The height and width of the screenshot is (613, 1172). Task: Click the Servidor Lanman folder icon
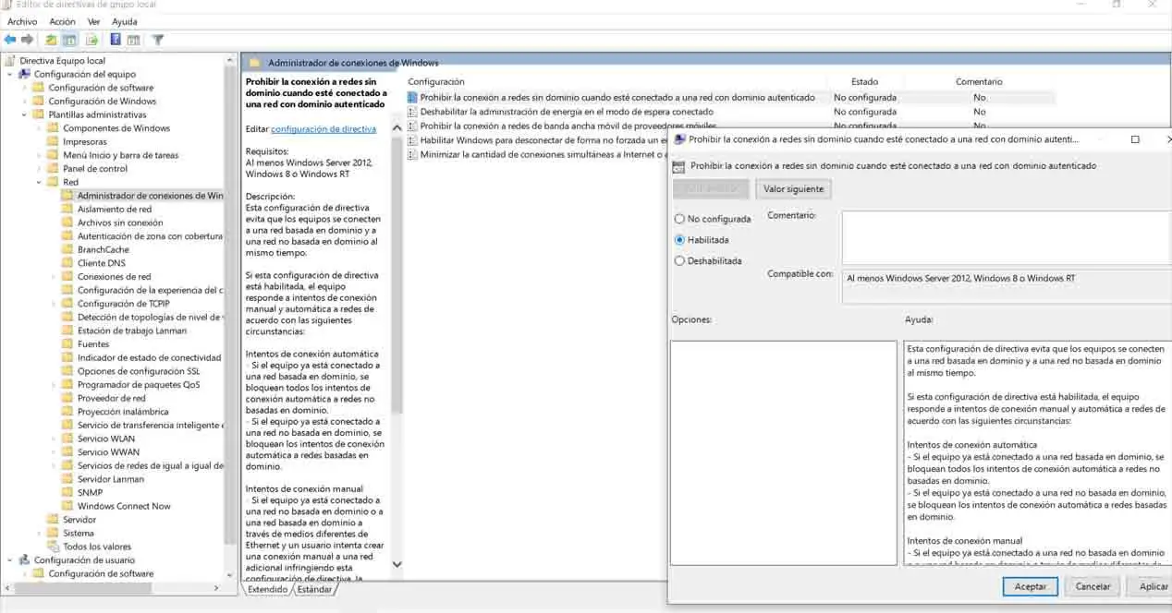point(67,479)
